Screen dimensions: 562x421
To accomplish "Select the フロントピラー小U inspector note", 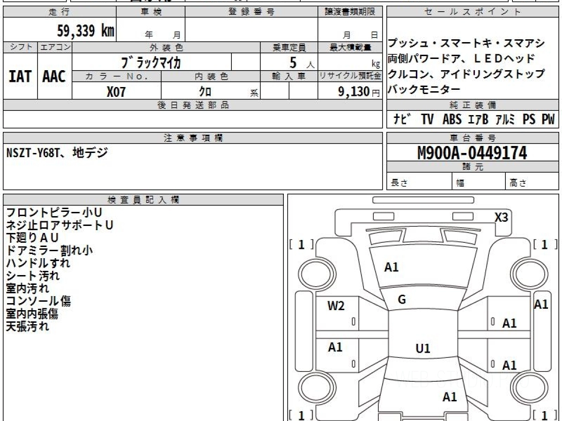I will [x=54, y=213].
